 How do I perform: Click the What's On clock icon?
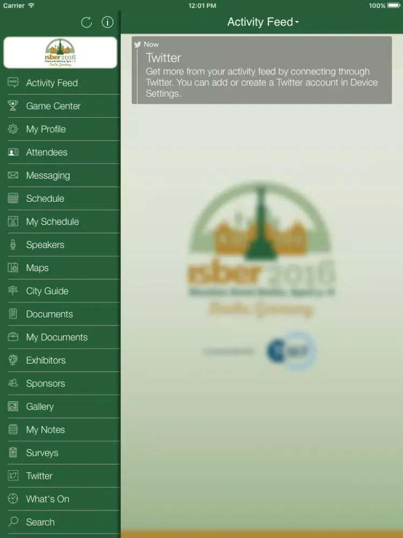coord(13,499)
